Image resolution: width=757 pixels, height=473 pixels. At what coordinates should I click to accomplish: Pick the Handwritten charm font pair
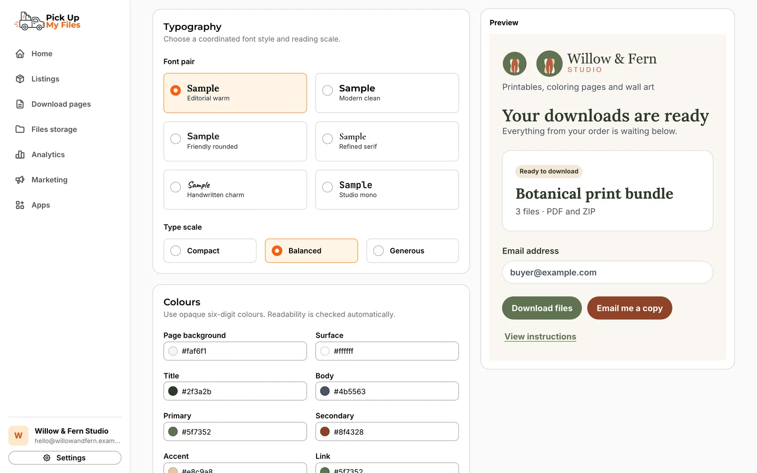click(x=235, y=190)
